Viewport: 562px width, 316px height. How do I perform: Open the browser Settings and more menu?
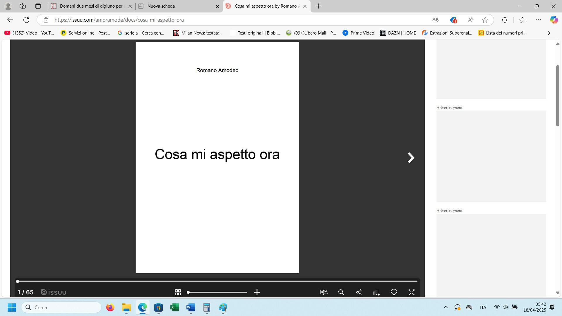point(538,20)
